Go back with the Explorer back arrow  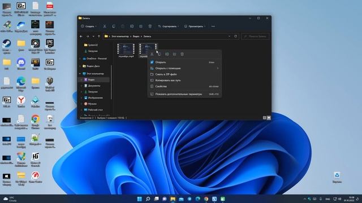pos(81,36)
